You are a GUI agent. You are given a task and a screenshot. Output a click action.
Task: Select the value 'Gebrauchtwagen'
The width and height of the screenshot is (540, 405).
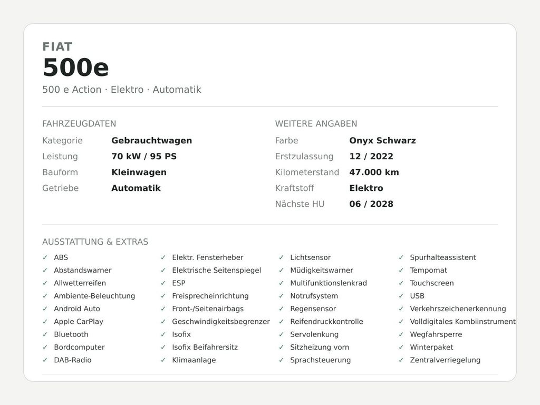151,140
